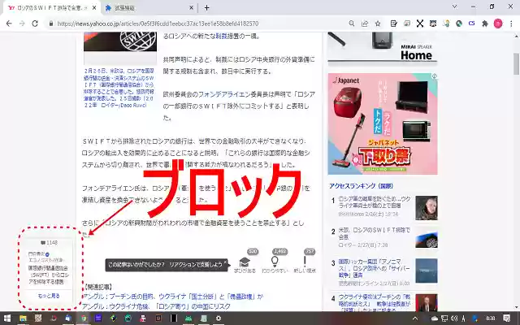The width and height of the screenshot is (520, 325).
Task: Open the blue '制裁' link in the article
Action: [221, 37]
